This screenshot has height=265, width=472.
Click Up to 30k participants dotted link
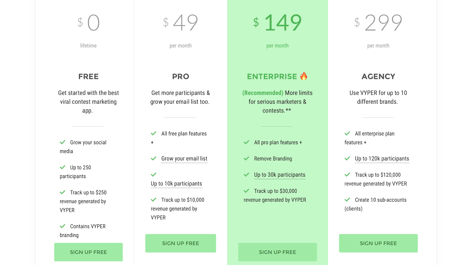280,175
